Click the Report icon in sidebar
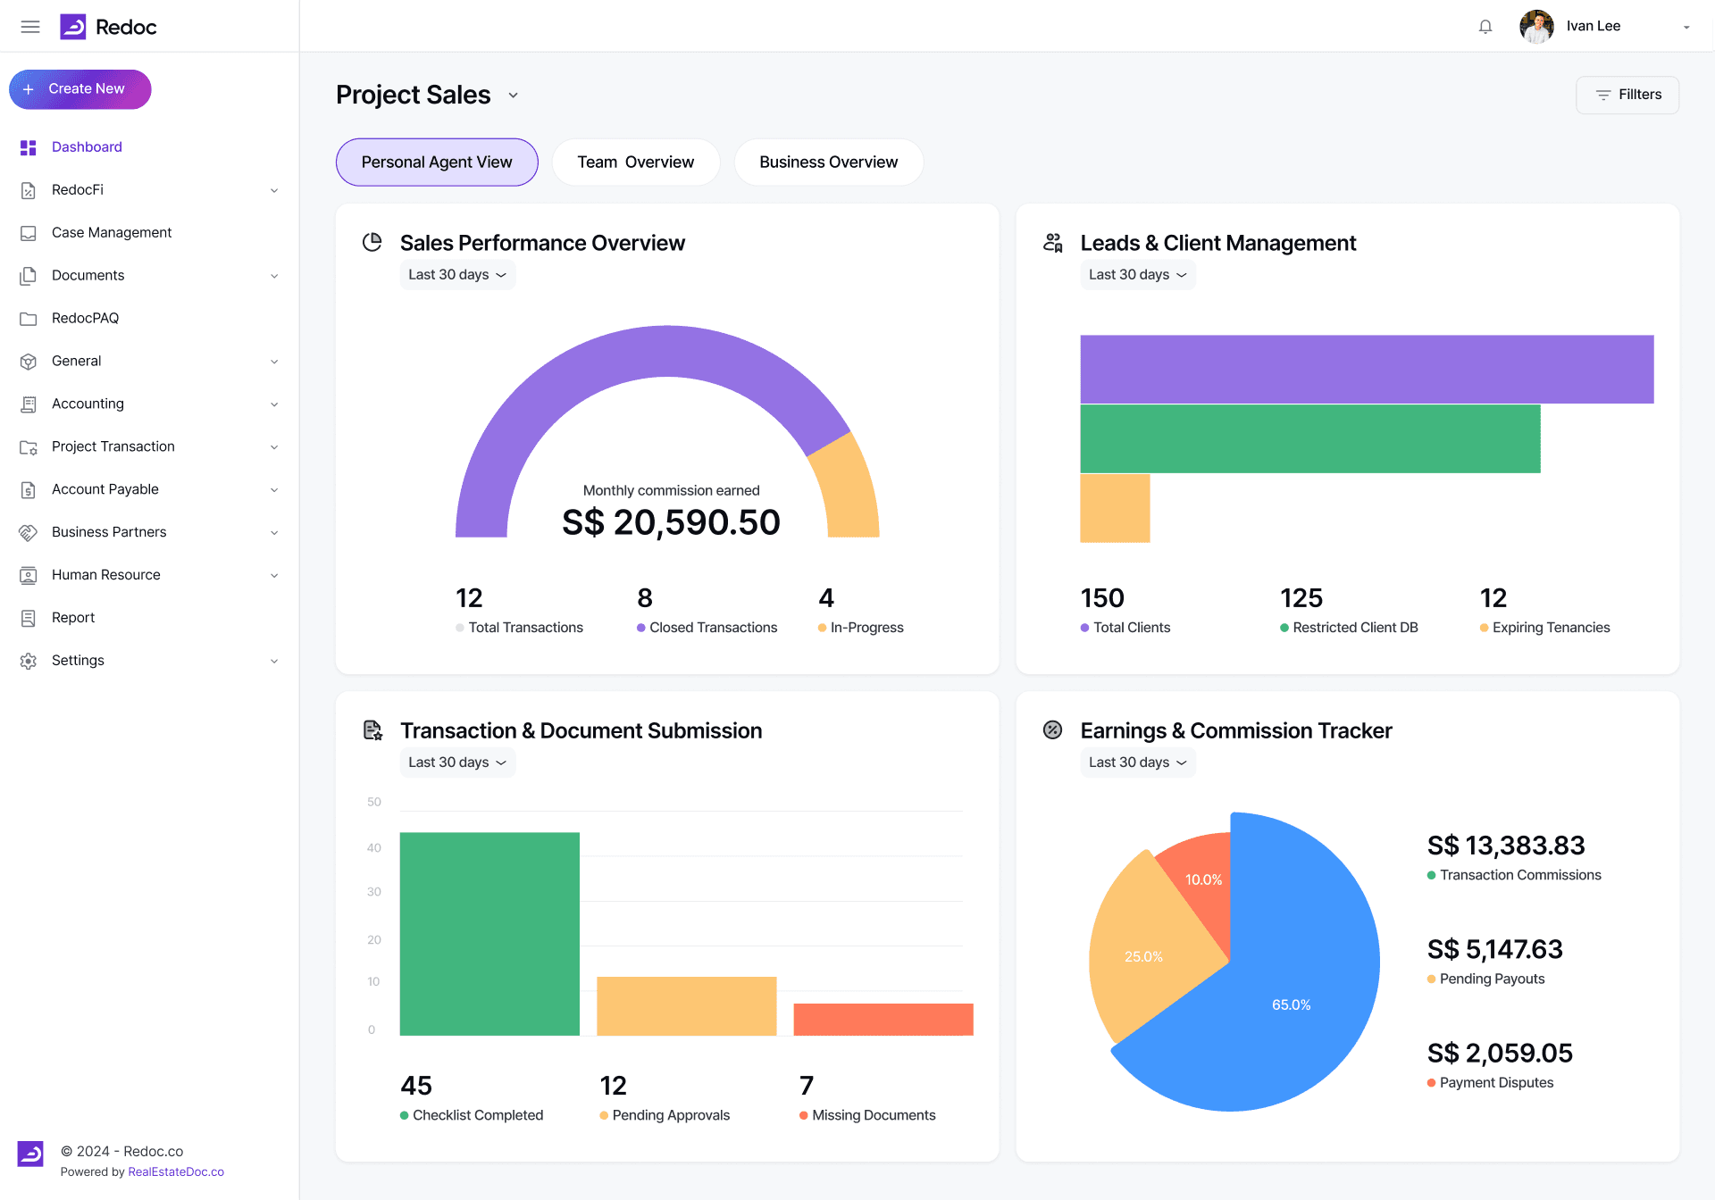The height and width of the screenshot is (1200, 1715). point(29,618)
